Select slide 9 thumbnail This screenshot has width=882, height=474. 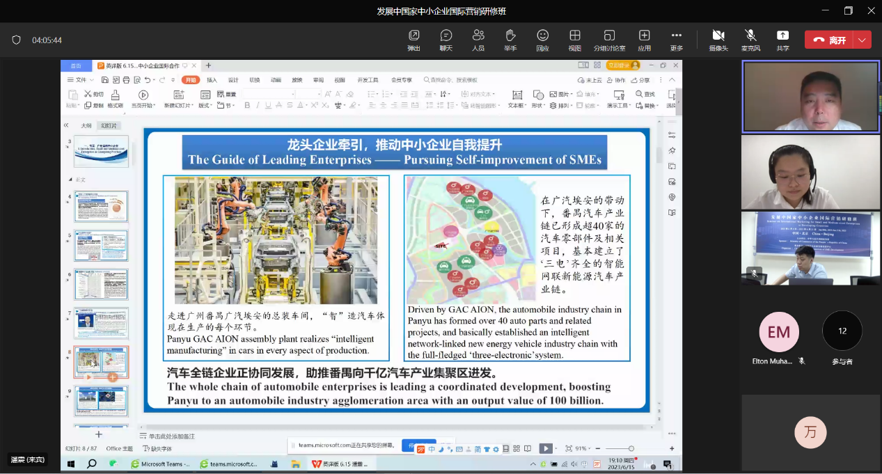(x=102, y=401)
